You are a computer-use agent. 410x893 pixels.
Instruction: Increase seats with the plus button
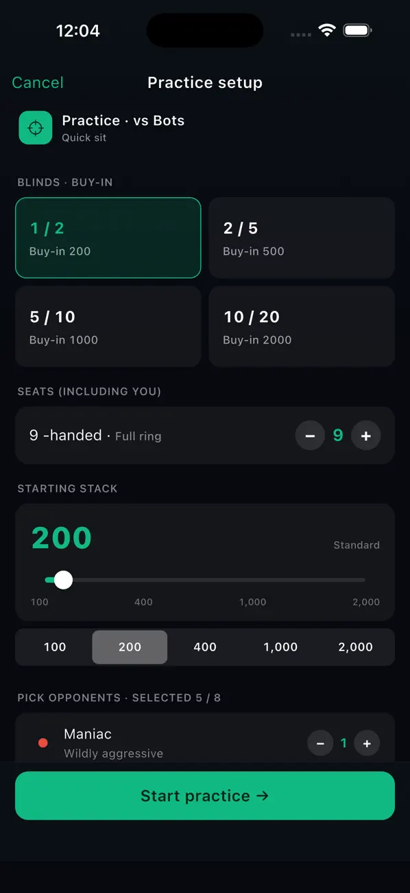pos(366,436)
